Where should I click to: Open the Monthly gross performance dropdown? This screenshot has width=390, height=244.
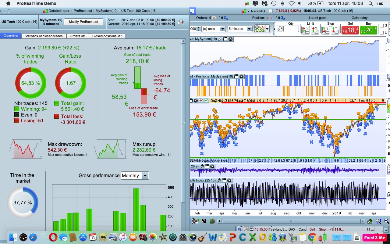(145, 175)
